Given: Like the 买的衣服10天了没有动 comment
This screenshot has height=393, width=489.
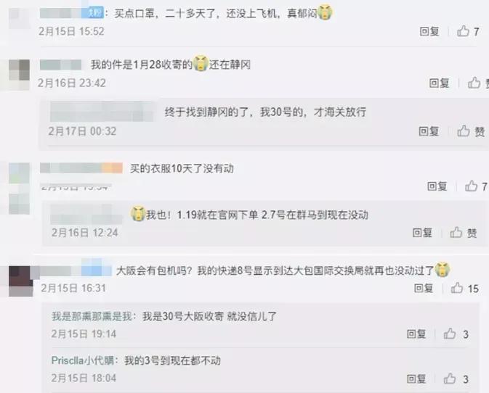Looking at the screenshot, I should 476,186.
